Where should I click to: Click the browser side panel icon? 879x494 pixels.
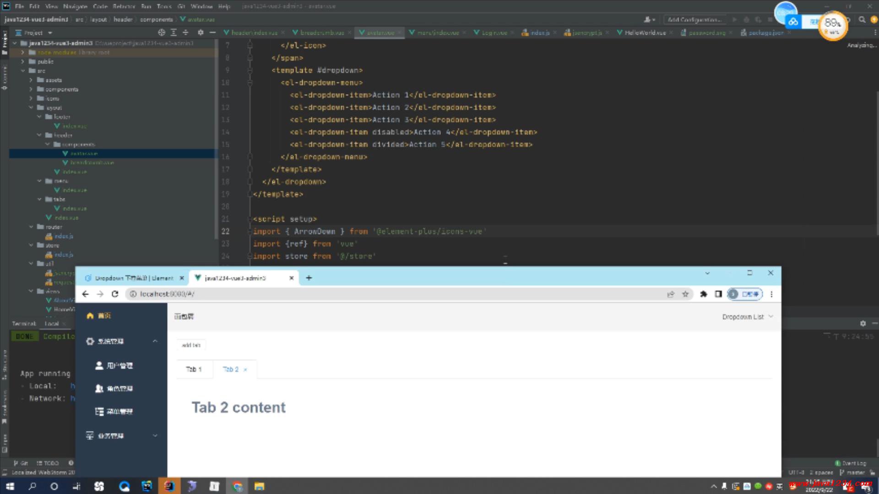[x=718, y=294]
